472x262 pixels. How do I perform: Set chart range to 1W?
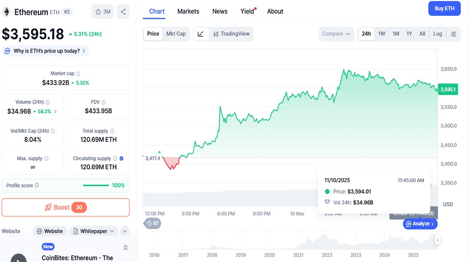(x=382, y=34)
